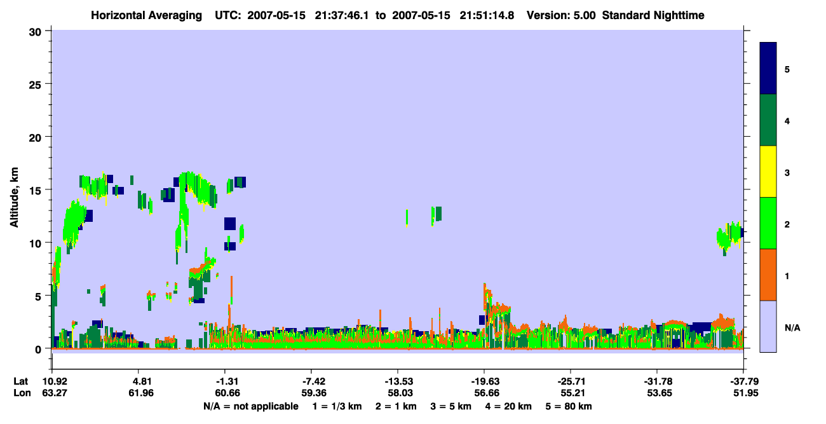
Task: Click latitude value 4.81
Action: [x=140, y=381]
